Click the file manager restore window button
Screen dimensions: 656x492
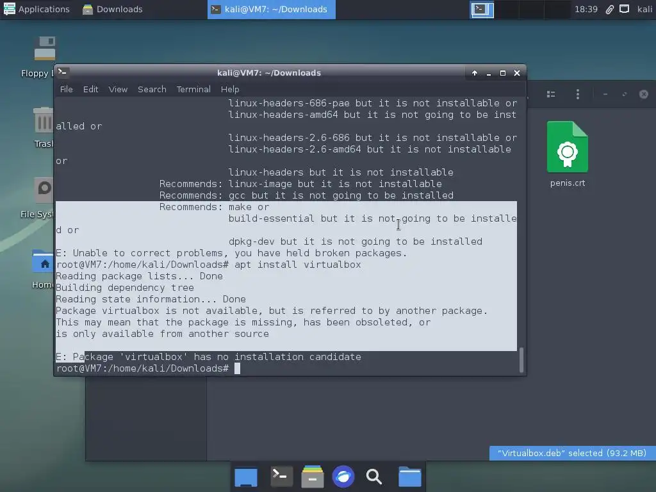tap(624, 94)
